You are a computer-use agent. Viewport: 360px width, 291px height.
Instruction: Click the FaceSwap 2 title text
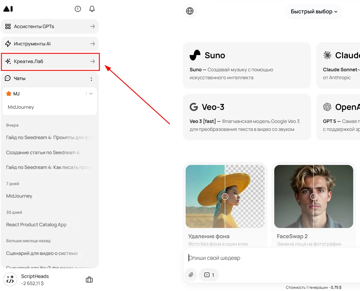(292, 236)
